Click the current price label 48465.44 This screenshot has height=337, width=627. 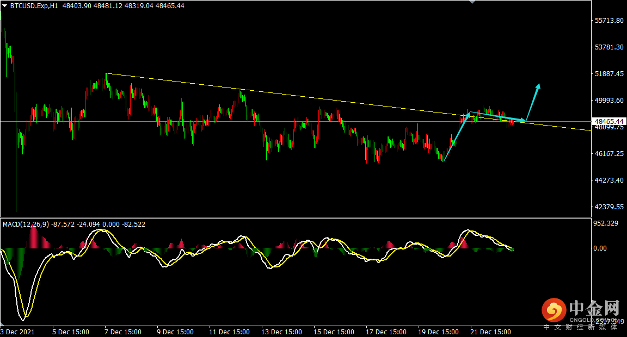[609, 121]
